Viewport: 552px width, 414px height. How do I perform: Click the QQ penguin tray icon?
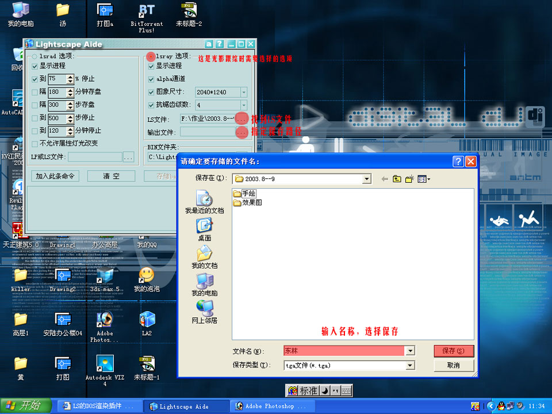coord(501,407)
